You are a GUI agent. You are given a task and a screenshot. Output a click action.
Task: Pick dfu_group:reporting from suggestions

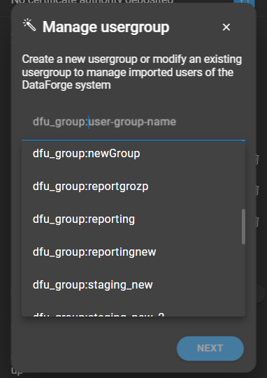point(133,219)
